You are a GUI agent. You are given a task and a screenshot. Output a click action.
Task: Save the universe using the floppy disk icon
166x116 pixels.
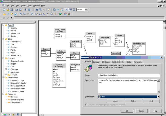pyautogui.click(x=11, y=10)
